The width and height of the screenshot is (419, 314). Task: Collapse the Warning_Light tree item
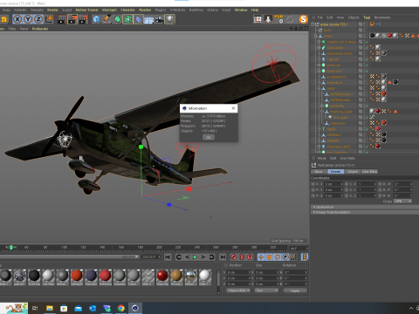click(x=322, y=112)
